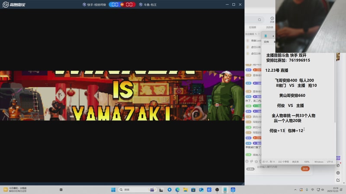Click the Notepad vertical scrollbar

(x=335, y=88)
